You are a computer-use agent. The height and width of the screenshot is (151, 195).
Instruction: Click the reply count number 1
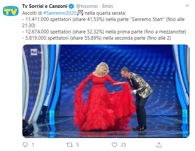pyautogui.click(x=33, y=144)
